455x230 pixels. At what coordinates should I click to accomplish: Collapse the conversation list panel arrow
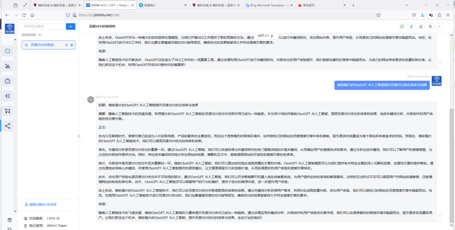(x=79, y=136)
